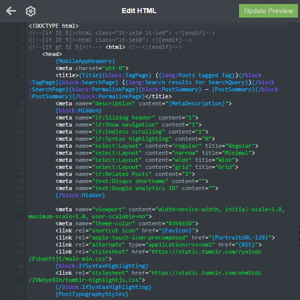The image size is (300, 300).
Task: Click the "text:Google analytics ID" line
Action: click(137, 188)
